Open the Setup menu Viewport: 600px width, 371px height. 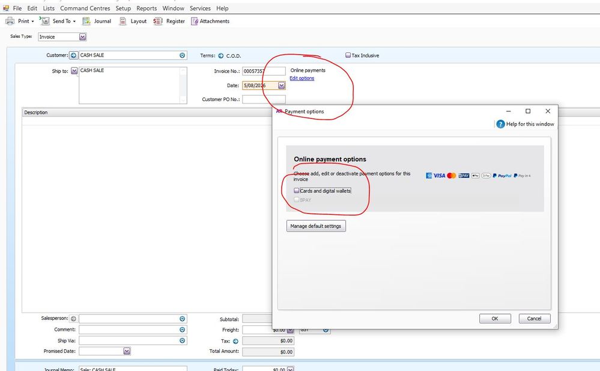tap(123, 8)
